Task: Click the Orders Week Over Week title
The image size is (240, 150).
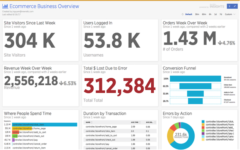Action: 185,23
